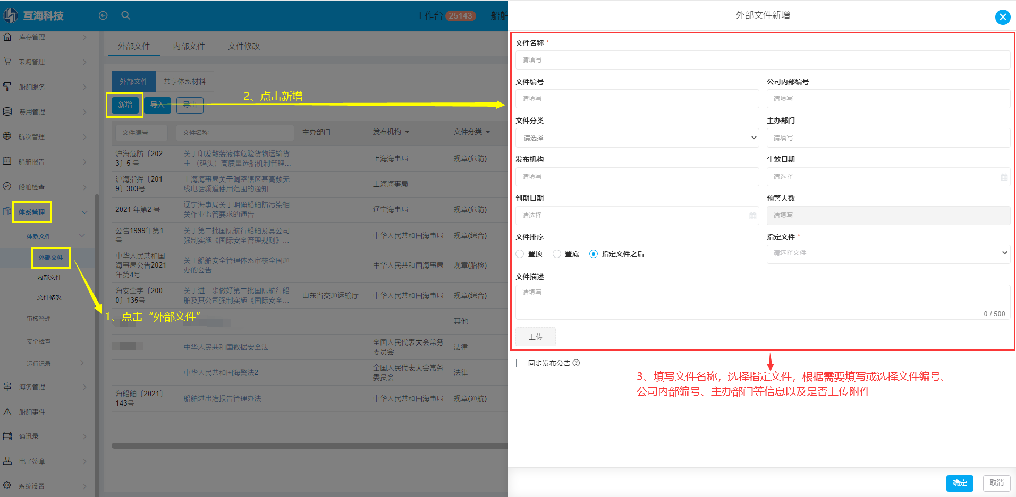Switch to the 内部文件 top tab

(189, 46)
